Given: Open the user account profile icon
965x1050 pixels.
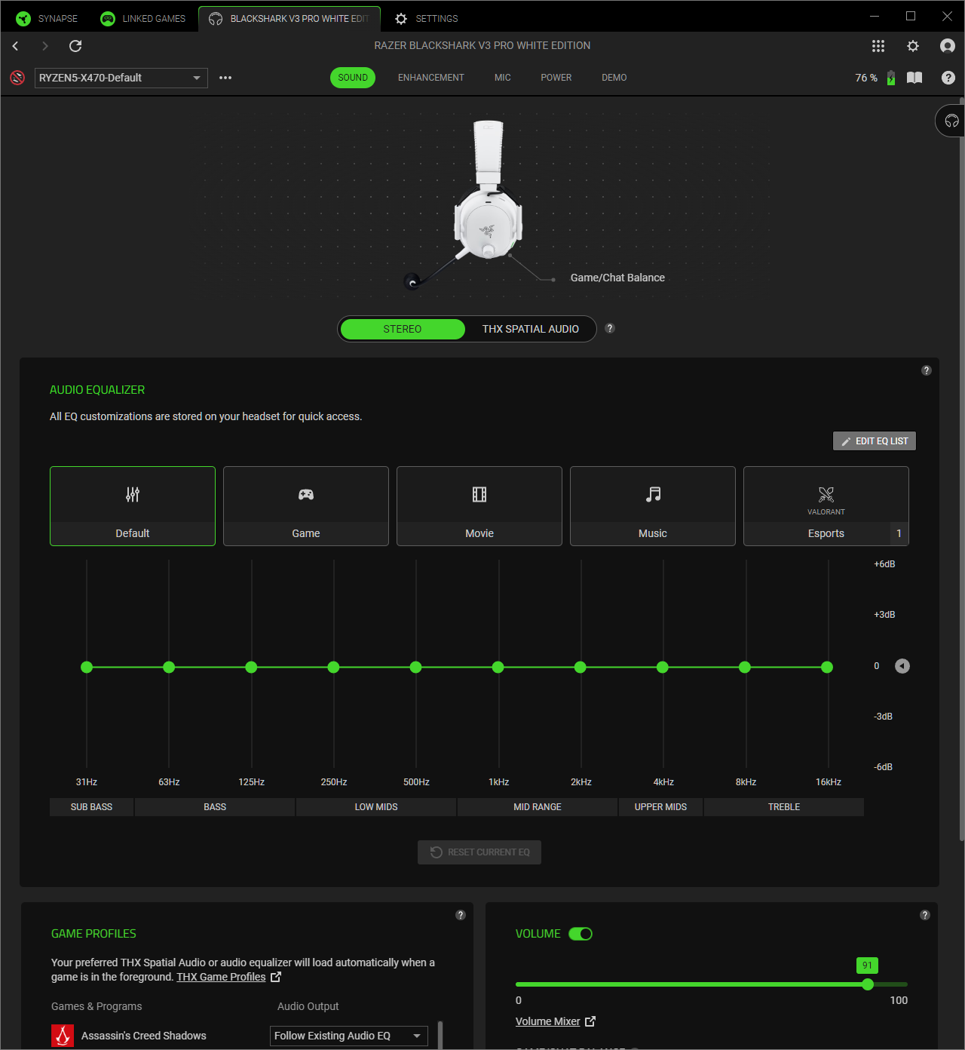Looking at the screenshot, I should pyautogui.click(x=947, y=46).
